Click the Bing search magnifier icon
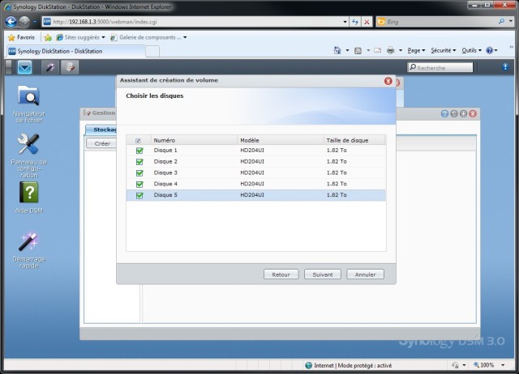Screen dimensions: 519x374 501,22
